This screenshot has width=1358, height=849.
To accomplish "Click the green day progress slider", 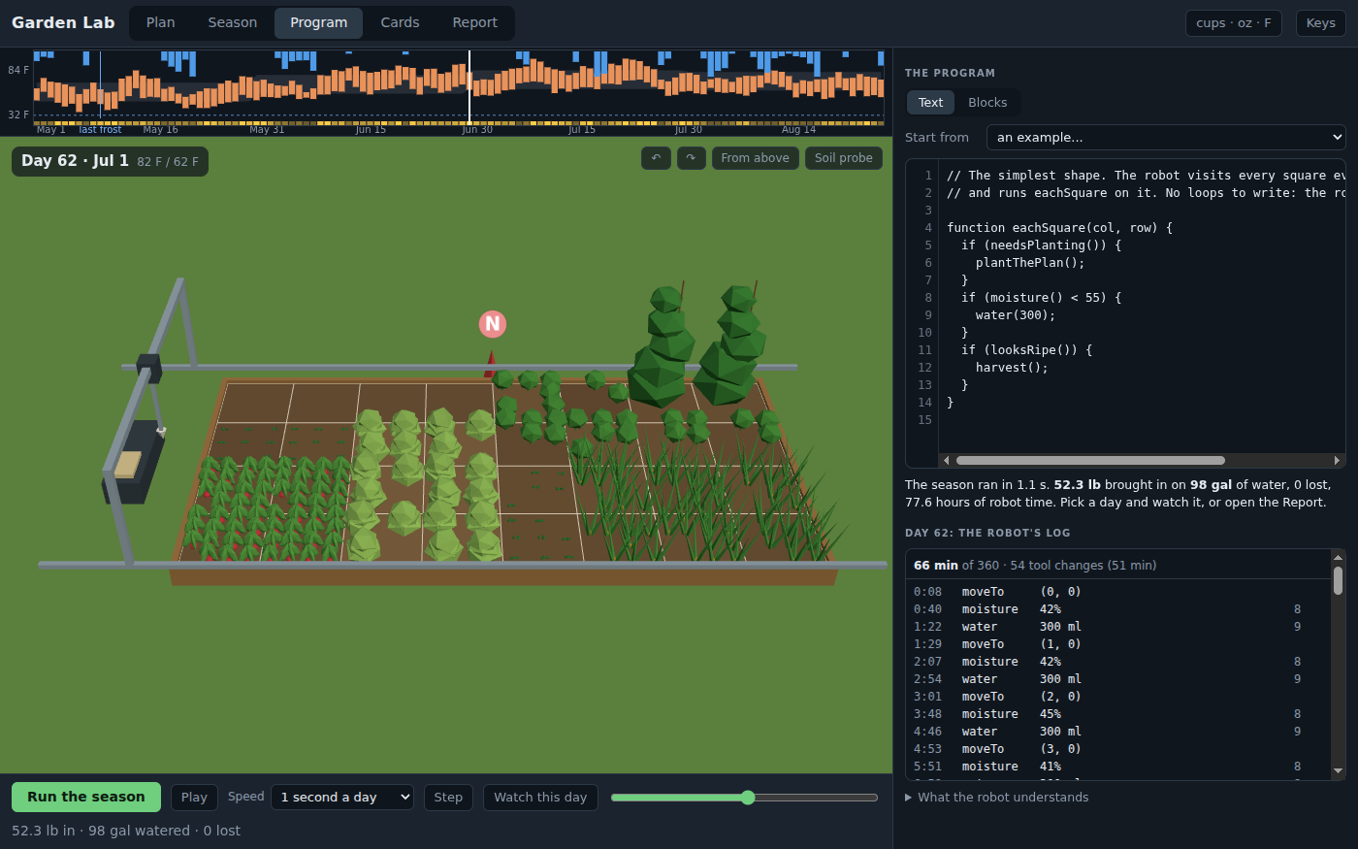I will point(744,798).
